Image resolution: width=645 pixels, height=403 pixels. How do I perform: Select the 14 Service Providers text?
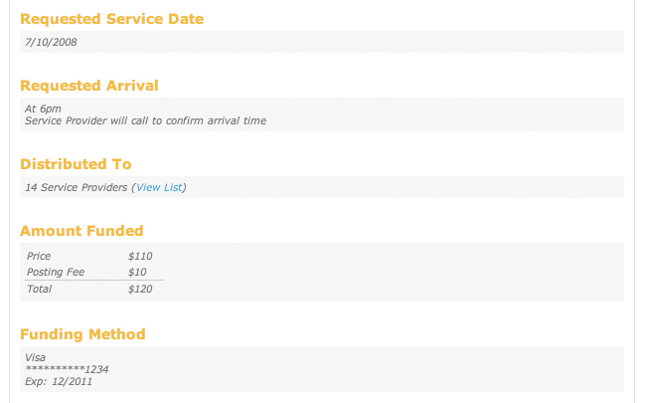pos(77,187)
